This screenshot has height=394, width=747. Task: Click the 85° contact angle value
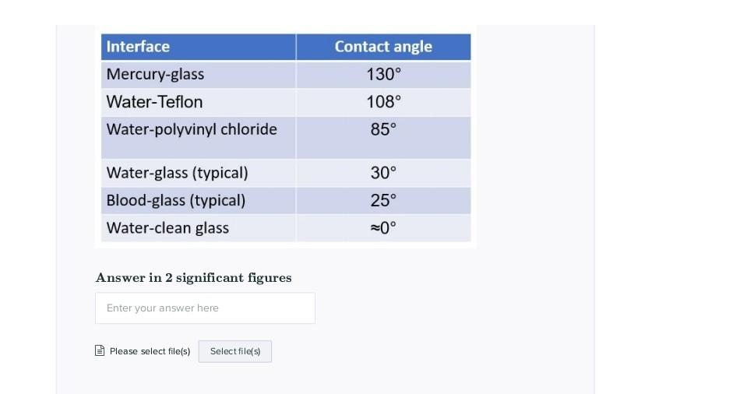point(383,129)
